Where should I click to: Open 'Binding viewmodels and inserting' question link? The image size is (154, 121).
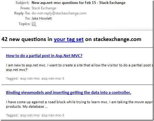(69, 93)
